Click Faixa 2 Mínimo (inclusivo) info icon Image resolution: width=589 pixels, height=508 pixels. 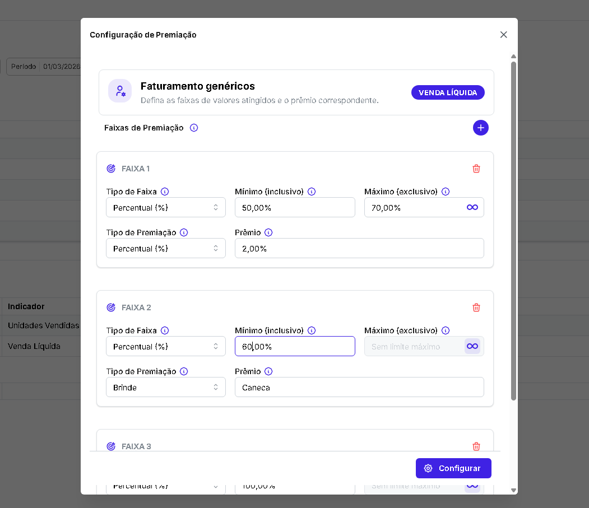(x=312, y=330)
